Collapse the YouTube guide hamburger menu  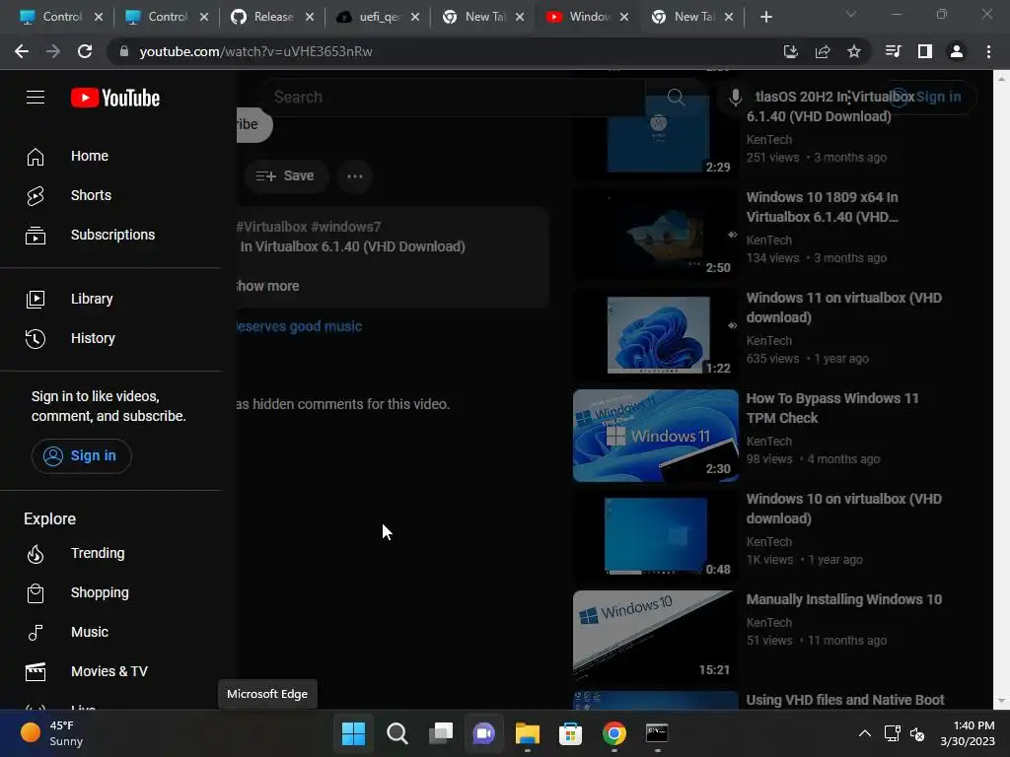[36, 98]
